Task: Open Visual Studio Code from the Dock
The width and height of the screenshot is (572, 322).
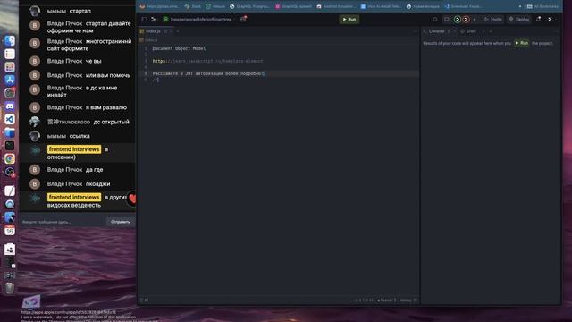Action: [x=10, y=119]
